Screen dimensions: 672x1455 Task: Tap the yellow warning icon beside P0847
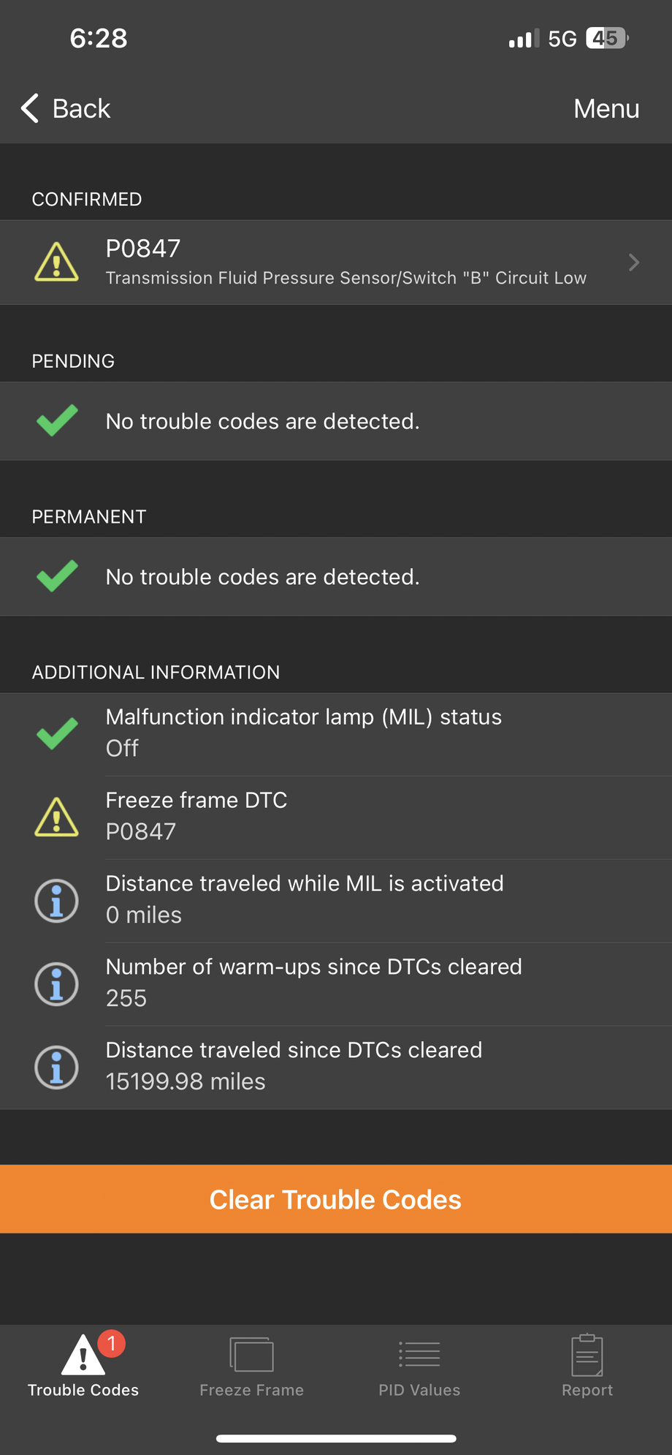click(x=56, y=262)
